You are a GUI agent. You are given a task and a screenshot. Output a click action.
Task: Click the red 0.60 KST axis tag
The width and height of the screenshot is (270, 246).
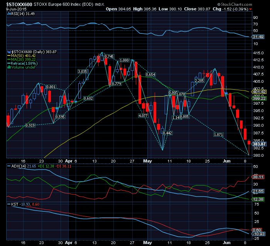click(257, 230)
